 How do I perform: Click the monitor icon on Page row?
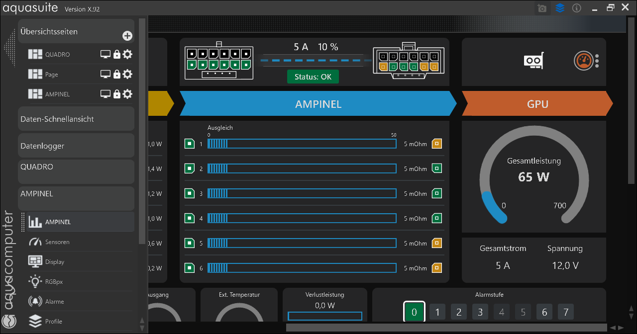pyautogui.click(x=106, y=74)
